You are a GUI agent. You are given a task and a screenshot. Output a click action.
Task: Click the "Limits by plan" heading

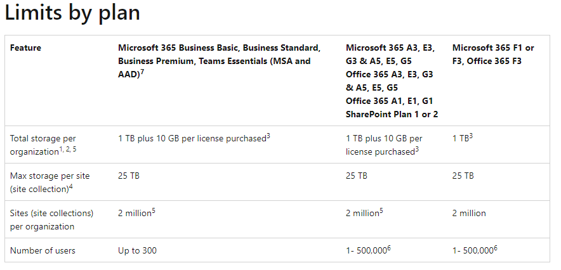point(72,13)
